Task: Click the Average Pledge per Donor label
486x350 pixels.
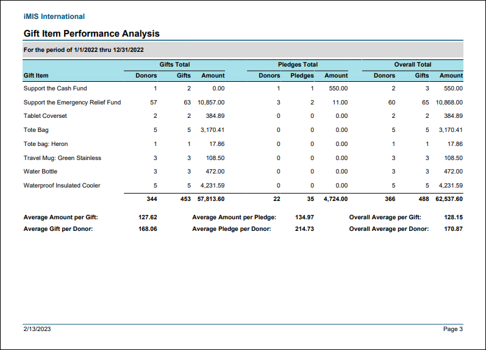Action: pos(232,229)
